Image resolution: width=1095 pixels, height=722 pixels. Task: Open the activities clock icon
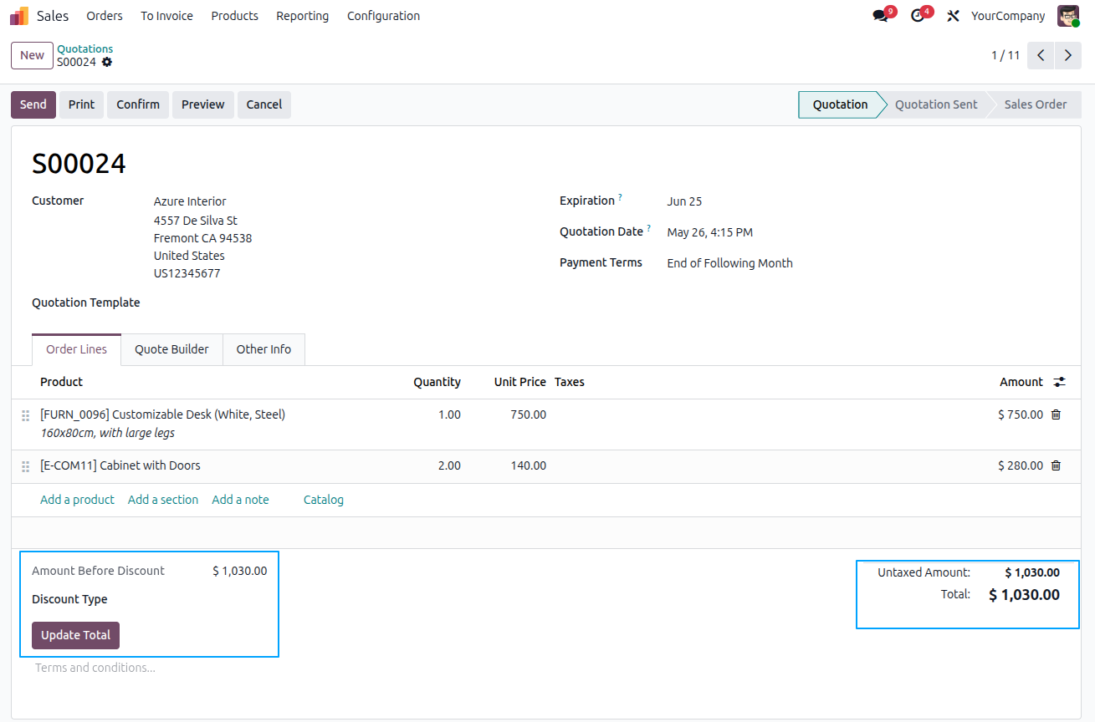pos(918,16)
